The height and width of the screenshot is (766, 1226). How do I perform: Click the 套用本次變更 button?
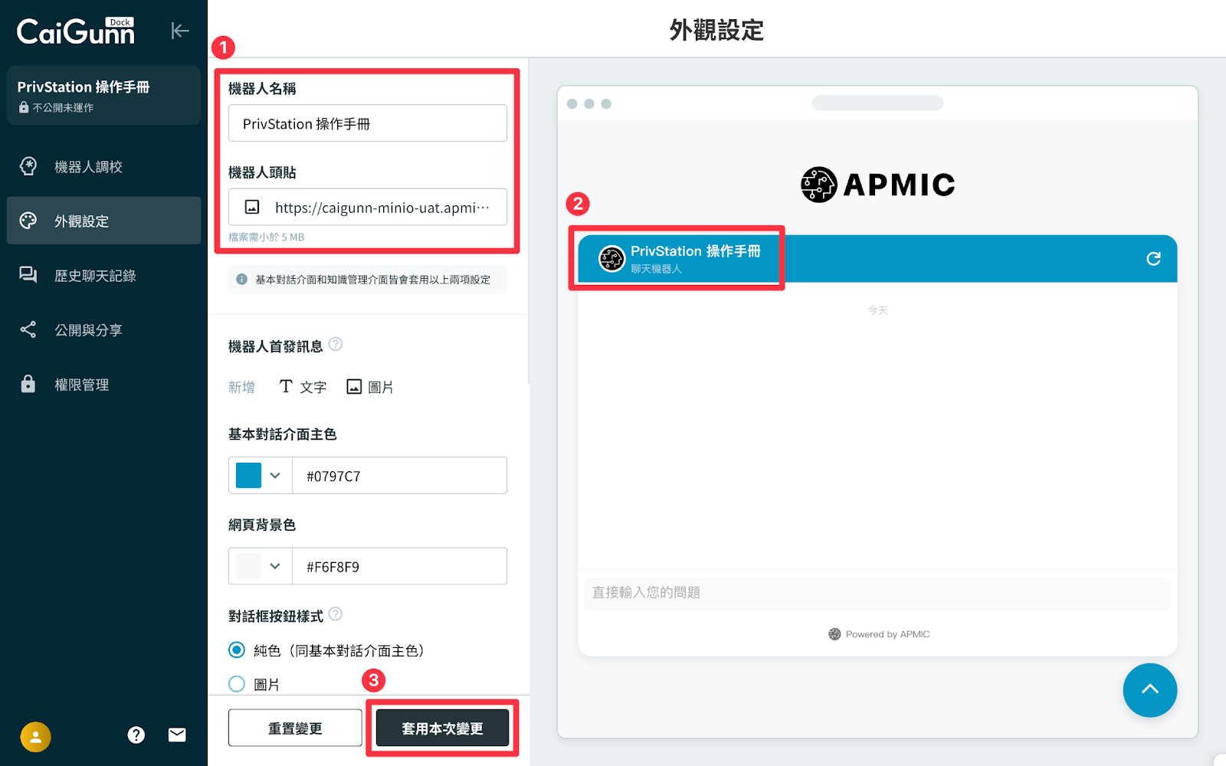[442, 728]
